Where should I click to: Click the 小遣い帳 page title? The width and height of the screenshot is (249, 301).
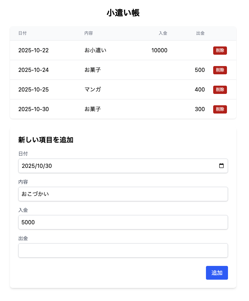(123, 13)
